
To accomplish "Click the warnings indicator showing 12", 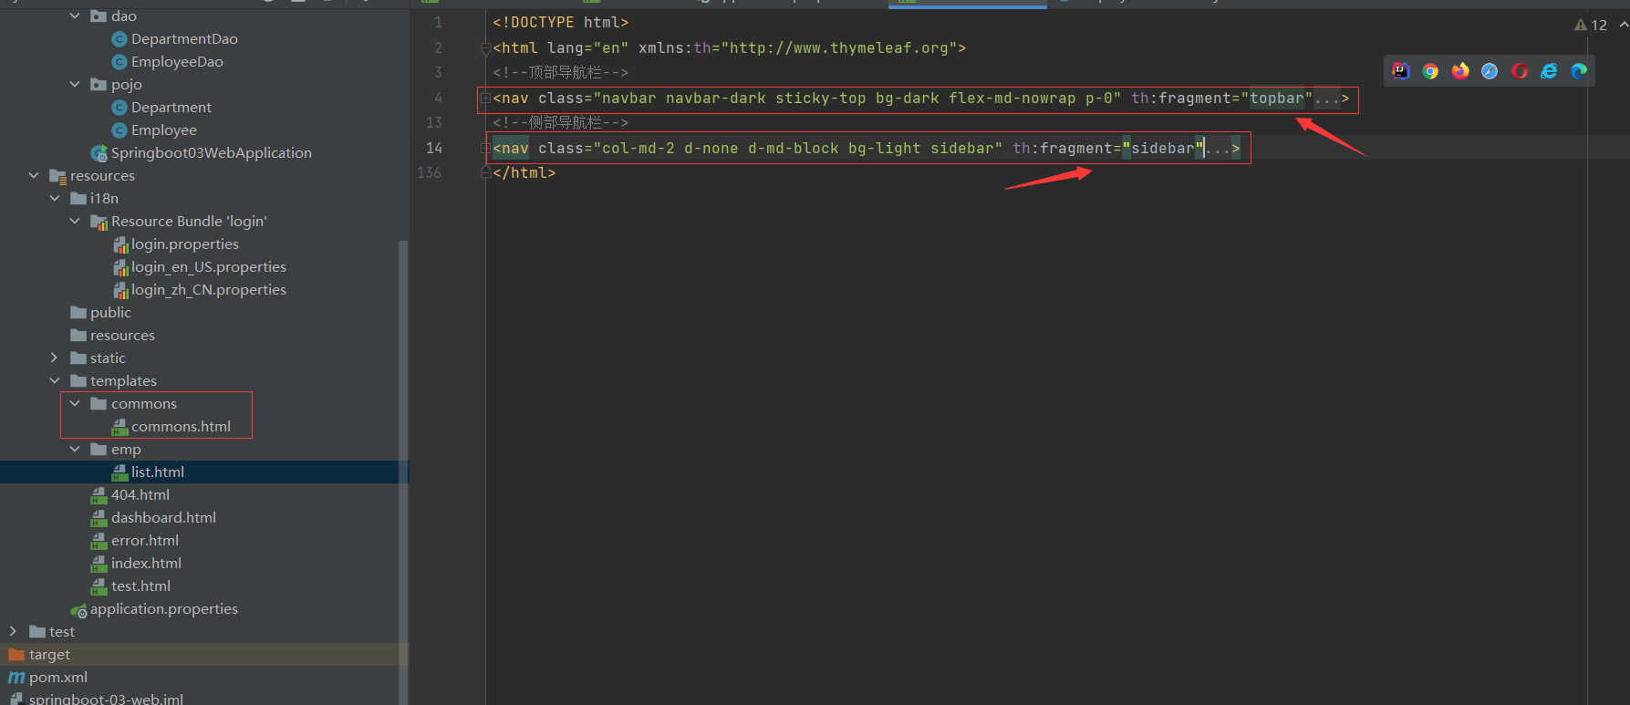I will [x=1591, y=25].
